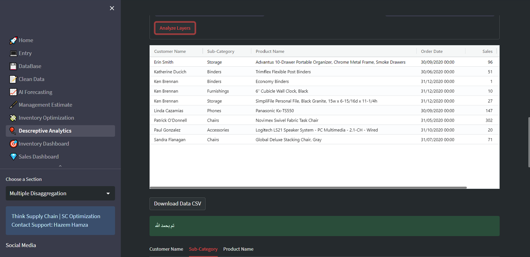Click the target icon for Inventory Dashboard

tap(13, 144)
